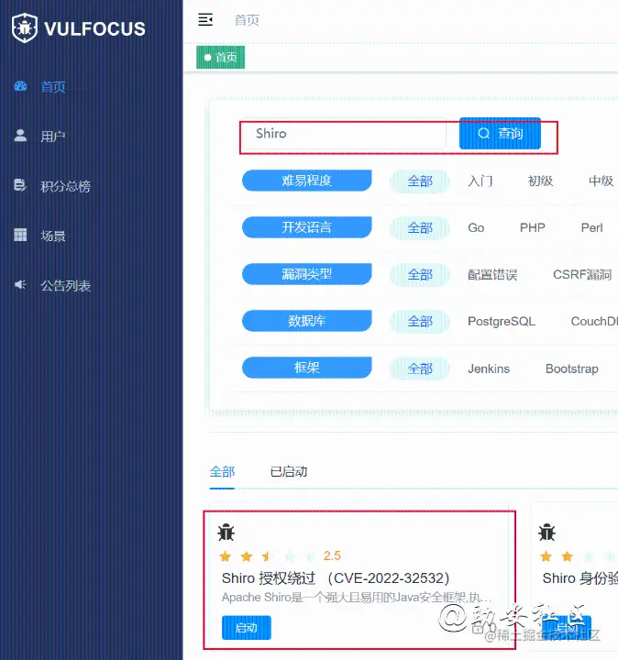Click the 首页 breadcrumb at top
This screenshot has width=618, height=660.
click(x=247, y=20)
